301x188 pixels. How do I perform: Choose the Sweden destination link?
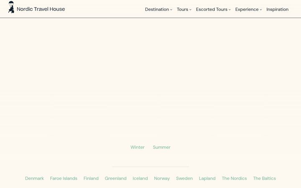[x=184, y=178]
